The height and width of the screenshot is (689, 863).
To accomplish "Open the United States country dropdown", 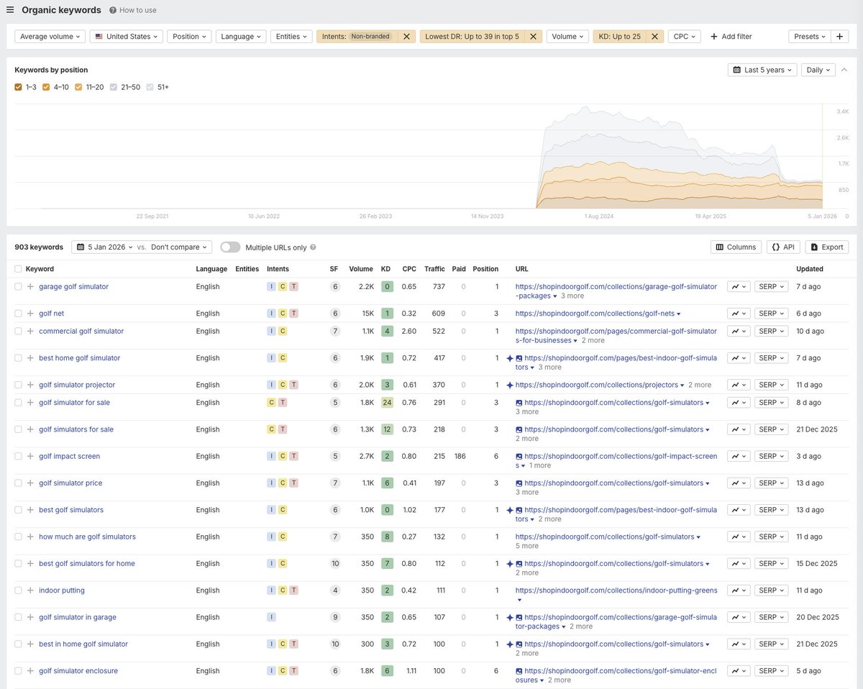I will point(127,36).
